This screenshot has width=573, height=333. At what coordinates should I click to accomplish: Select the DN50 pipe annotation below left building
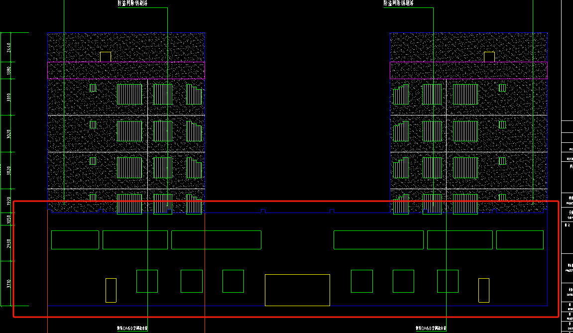[132, 328]
